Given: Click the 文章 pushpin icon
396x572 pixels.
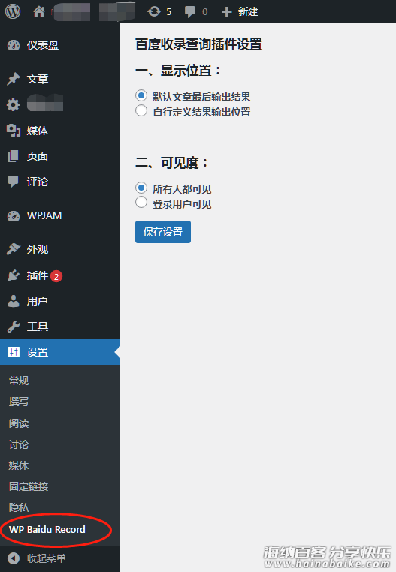Looking at the screenshot, I should 14,79.
